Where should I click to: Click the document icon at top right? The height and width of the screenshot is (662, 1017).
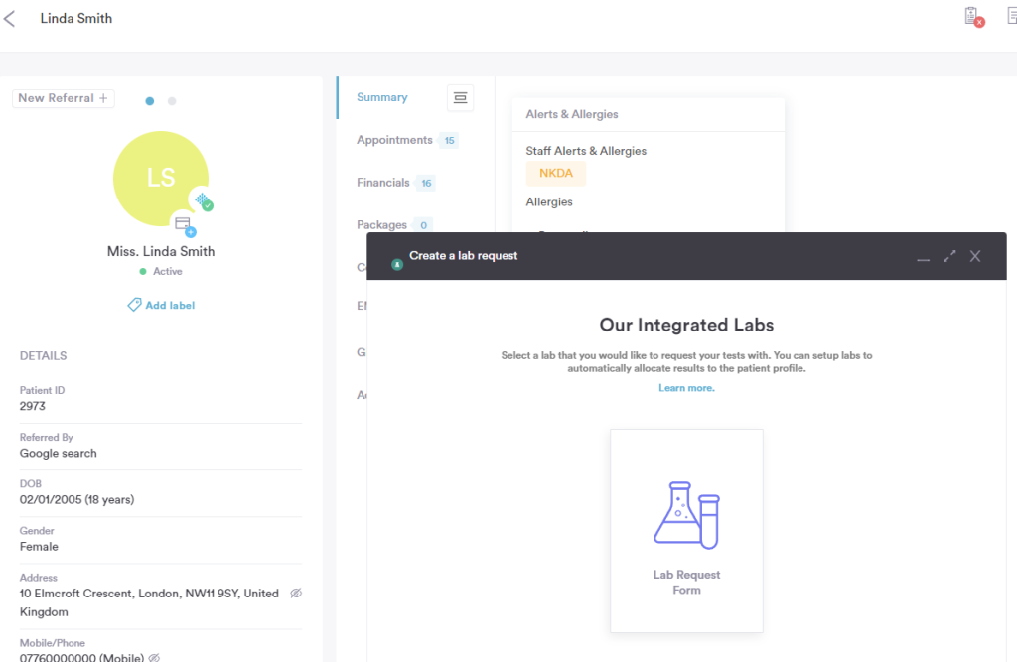click(x=1010, y=17)
